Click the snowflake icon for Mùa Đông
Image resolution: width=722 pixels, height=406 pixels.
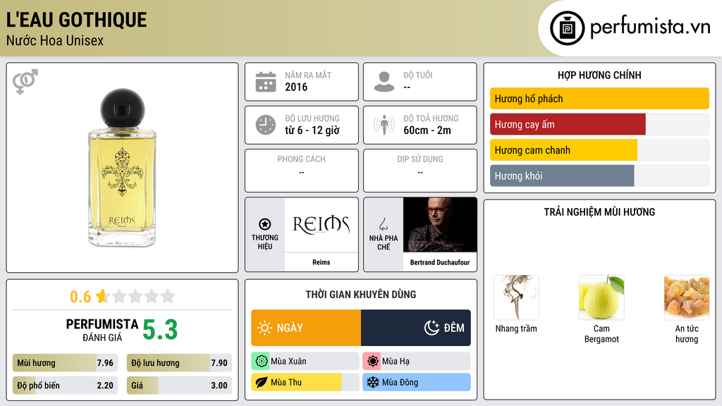pos(372,383)
